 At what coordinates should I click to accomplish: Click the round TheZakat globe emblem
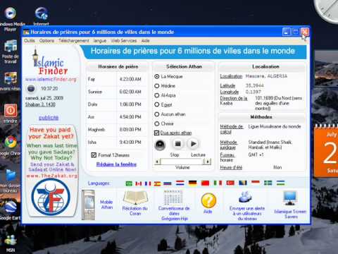point(51,197)
